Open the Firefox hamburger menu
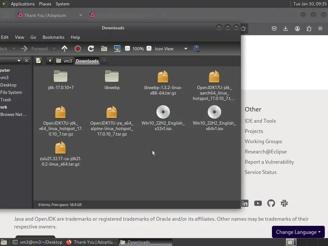This screenshot has width=328, height=246. click(320, 29)
